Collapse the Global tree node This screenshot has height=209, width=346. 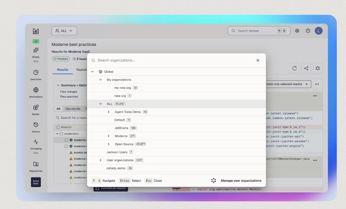coord(93,72)
